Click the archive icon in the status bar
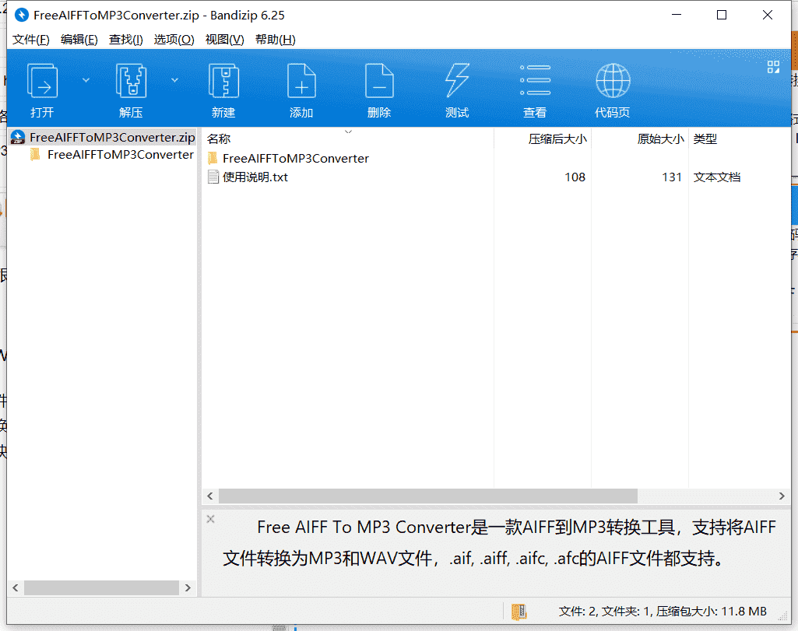 click(519, 612)
